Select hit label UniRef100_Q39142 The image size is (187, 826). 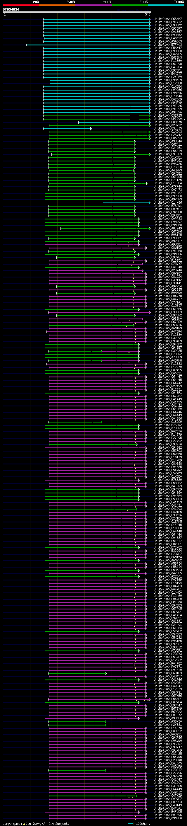coord(168,280)
